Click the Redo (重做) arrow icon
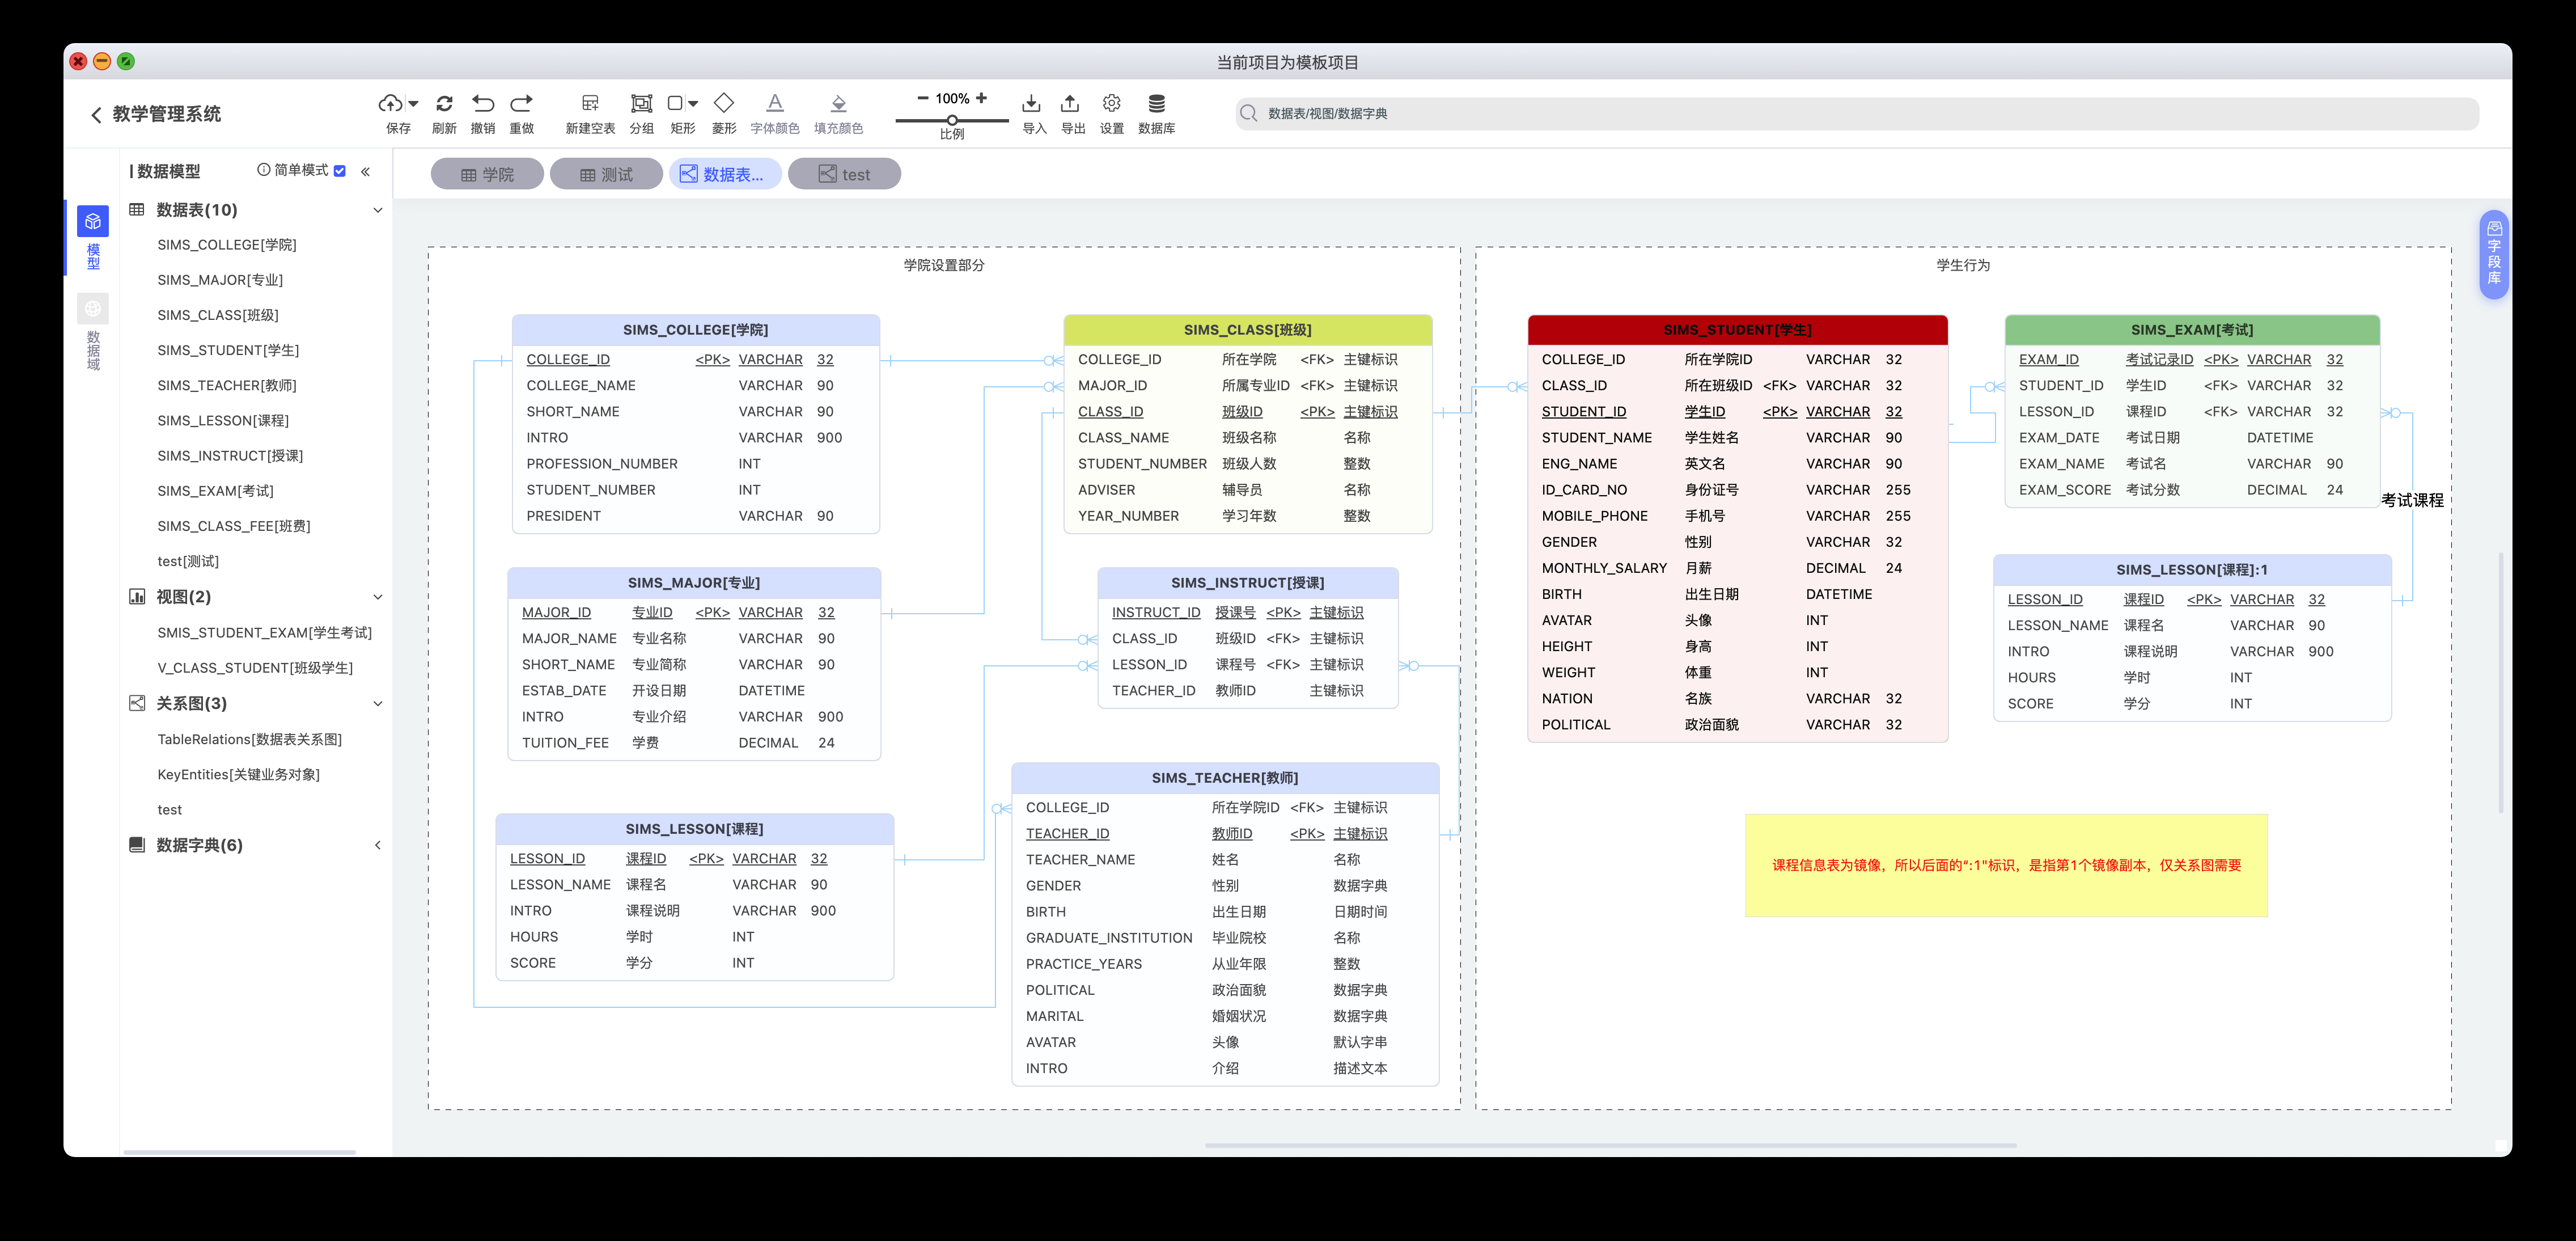This screenshot has height=1241, width=2576. tap(521, 103)
